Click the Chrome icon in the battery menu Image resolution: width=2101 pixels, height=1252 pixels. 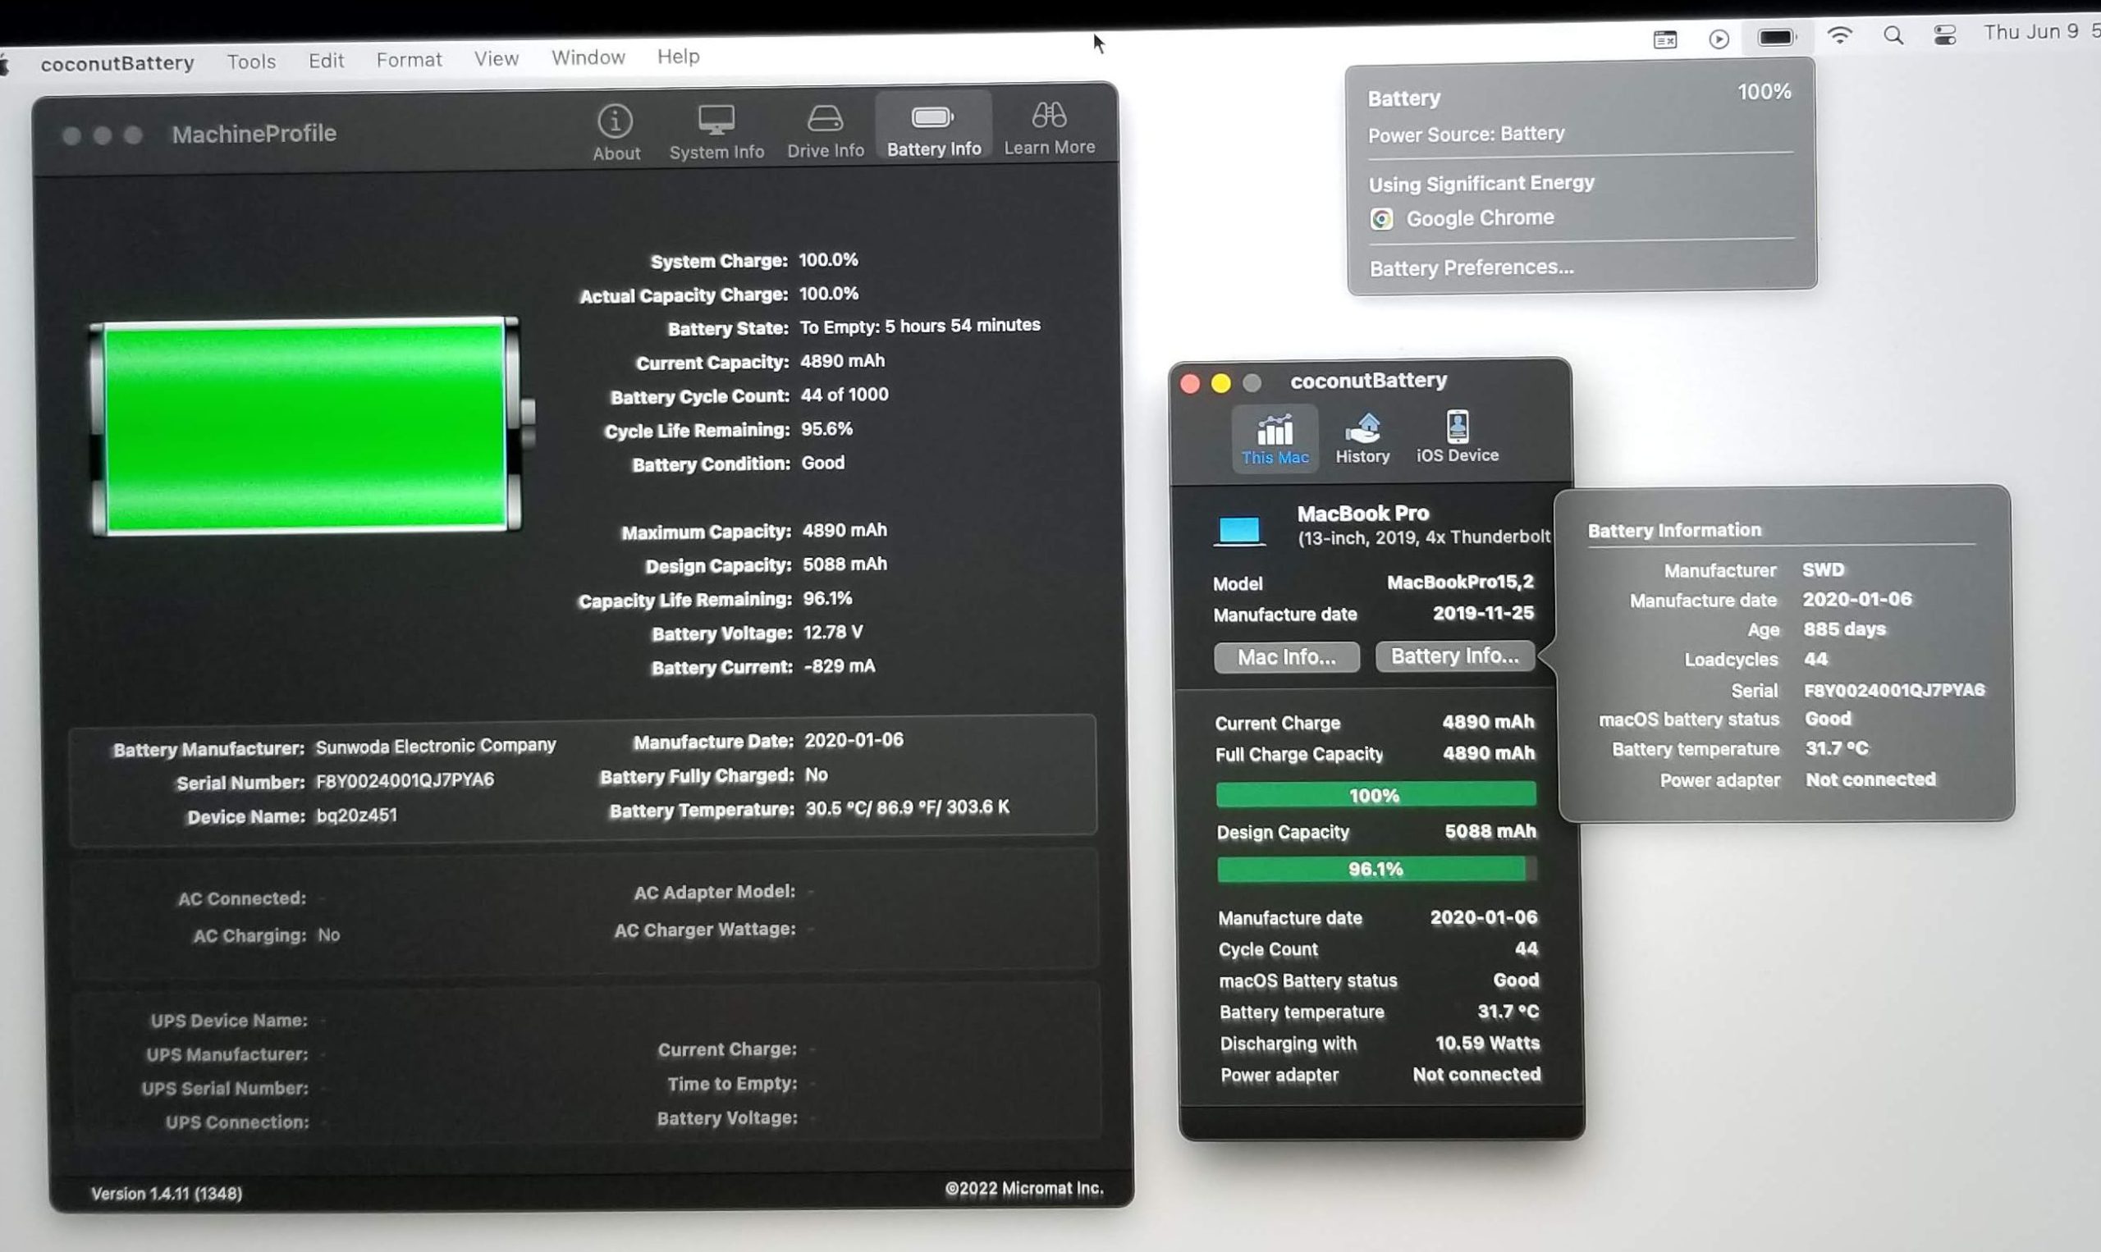[x=1381, y=219]
